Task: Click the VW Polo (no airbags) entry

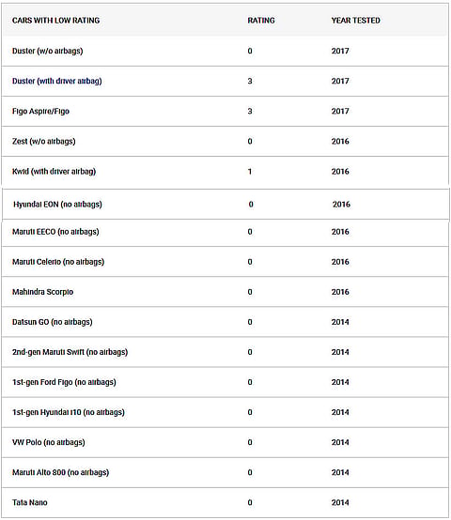Action: [49, 442]
